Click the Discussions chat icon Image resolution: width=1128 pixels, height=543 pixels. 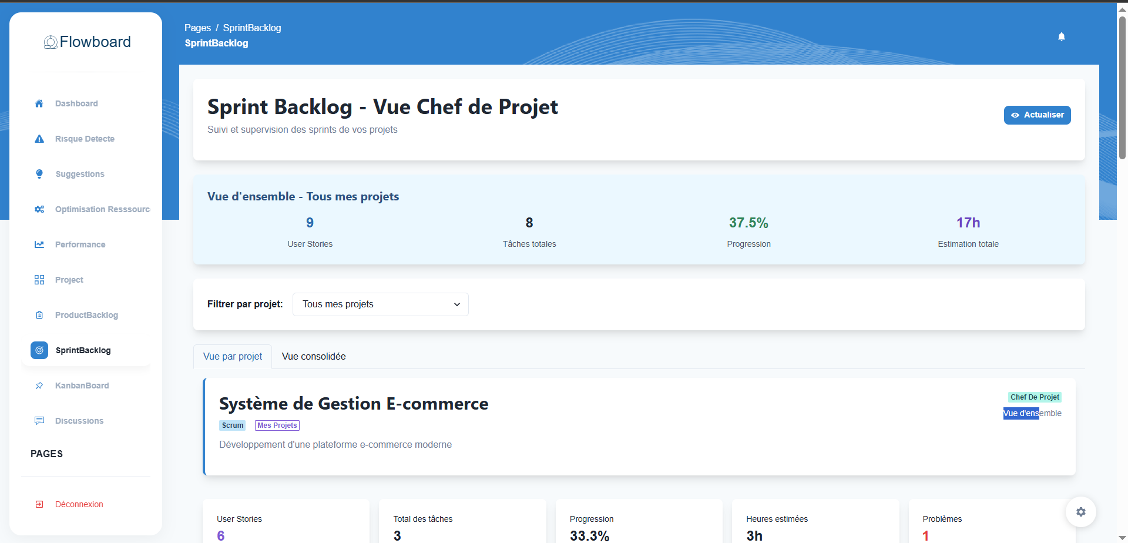(39, 421)
